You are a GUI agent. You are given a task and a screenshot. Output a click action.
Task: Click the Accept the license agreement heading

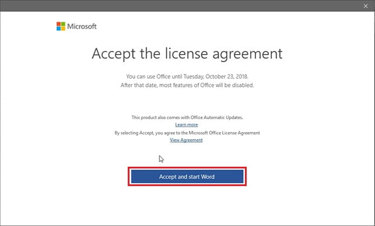pyautogui.click(x=187, y=53)
